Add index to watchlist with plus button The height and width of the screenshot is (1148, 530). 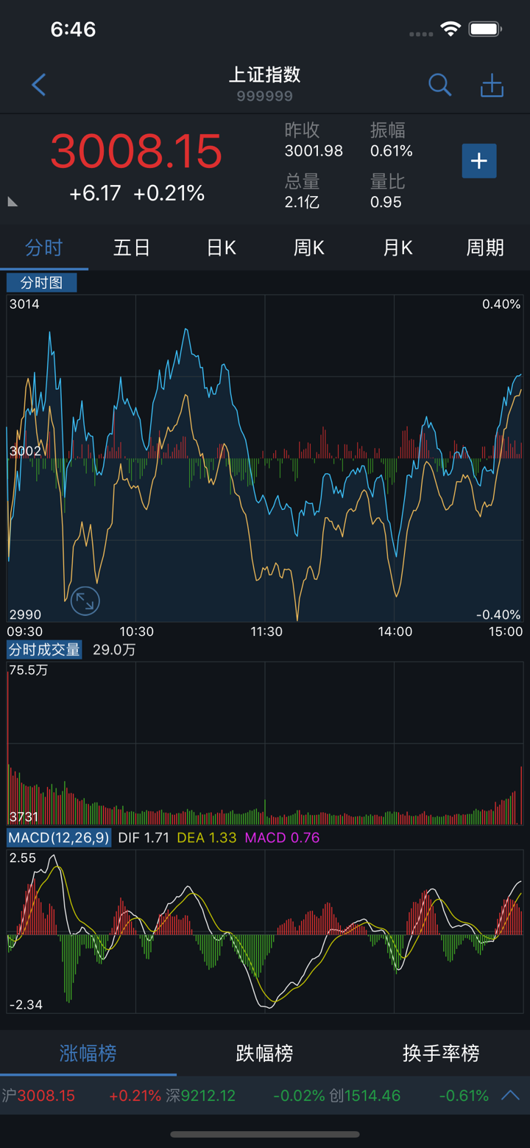click(x=478, y=161)
